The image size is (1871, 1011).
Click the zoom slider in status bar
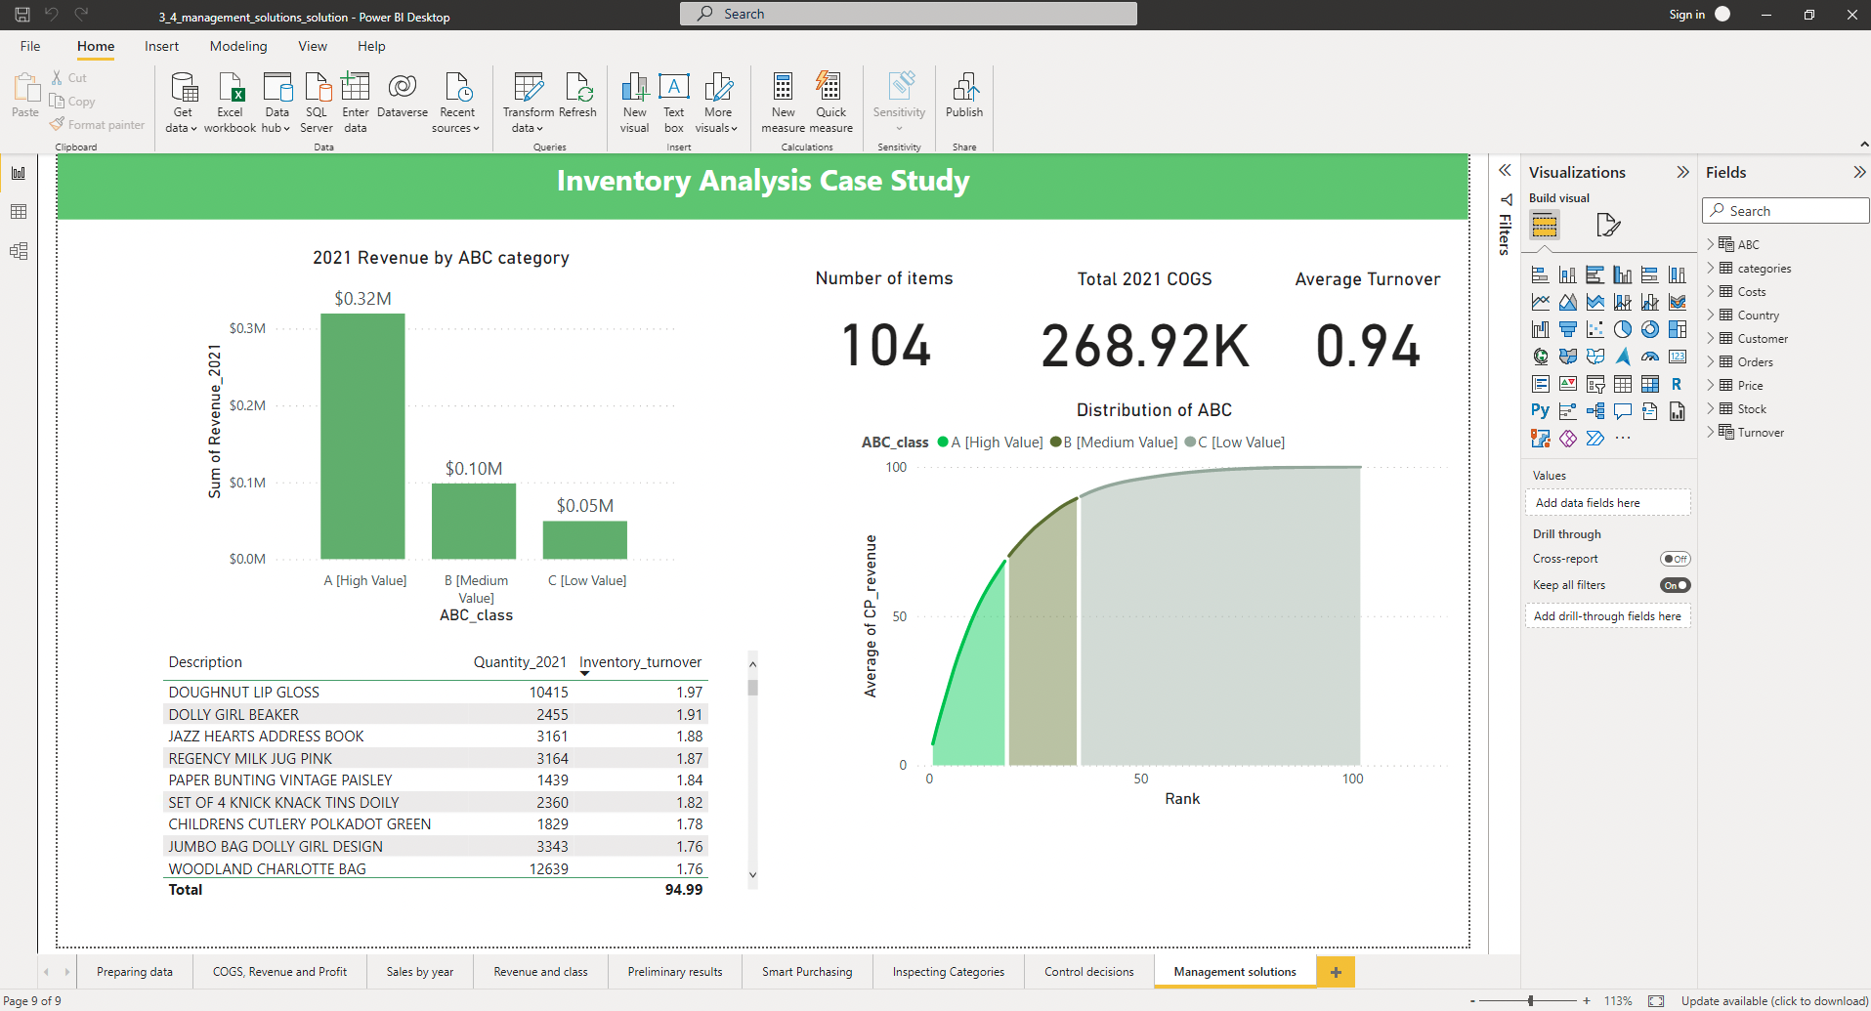(1530, 1001)
